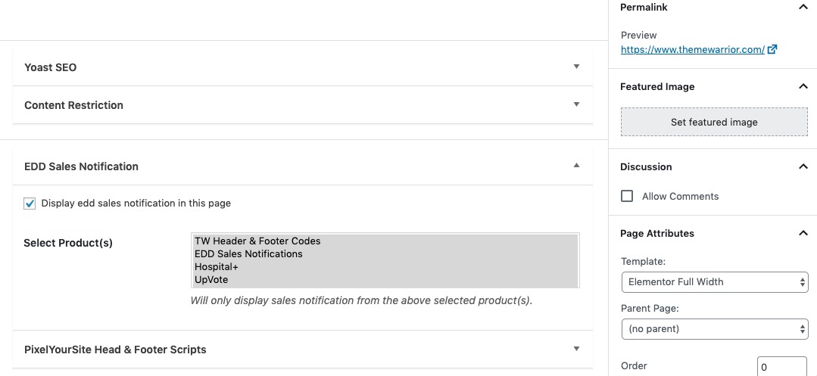Collapse the Permalink panel chevron
This screenshot has width=817, height=376.
(x=803, y=8)
